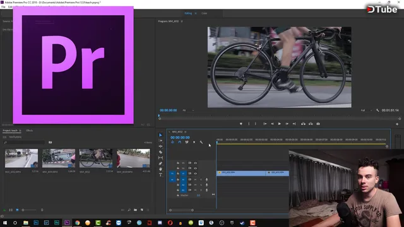
Task: Open the Fit zoom level dropdown
Action: [x=188, y=110]
